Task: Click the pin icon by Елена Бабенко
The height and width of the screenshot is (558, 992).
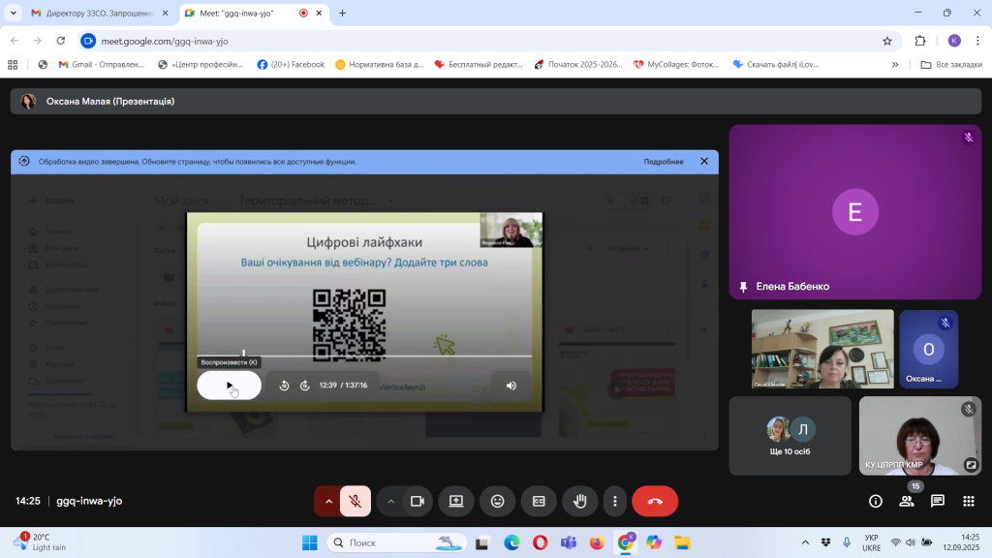Action: click(x=743, y=287)
